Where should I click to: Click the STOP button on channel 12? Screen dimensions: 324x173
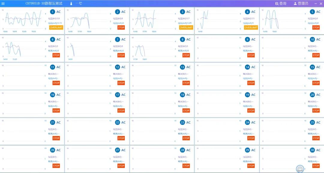pyautogui.click(x=121, y=83)
